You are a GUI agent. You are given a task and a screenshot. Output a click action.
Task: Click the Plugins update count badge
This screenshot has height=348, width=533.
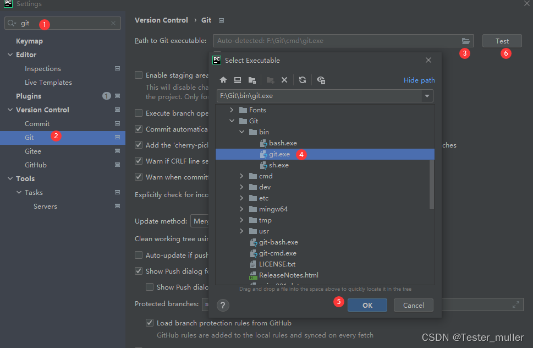(106, 96)
